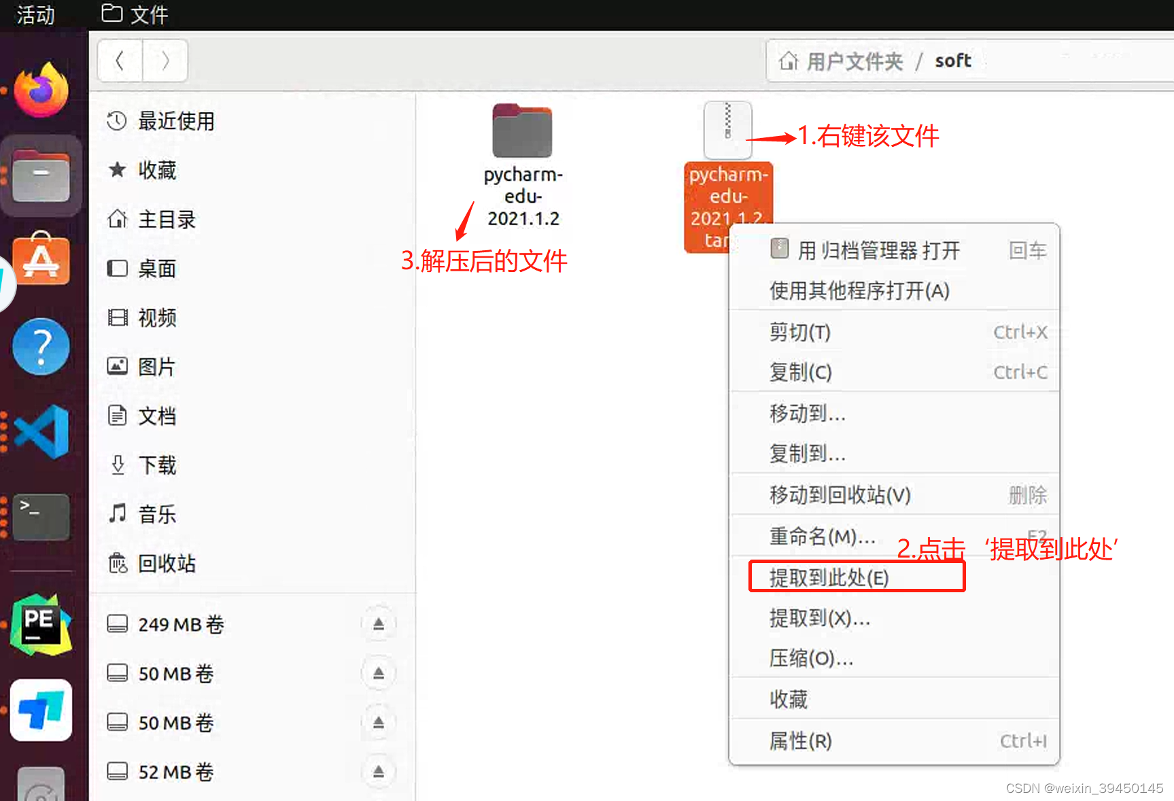The image size is (1174, 801).
Task: Choose 属性(R) in the context menu
Action: tap(894, 740)
